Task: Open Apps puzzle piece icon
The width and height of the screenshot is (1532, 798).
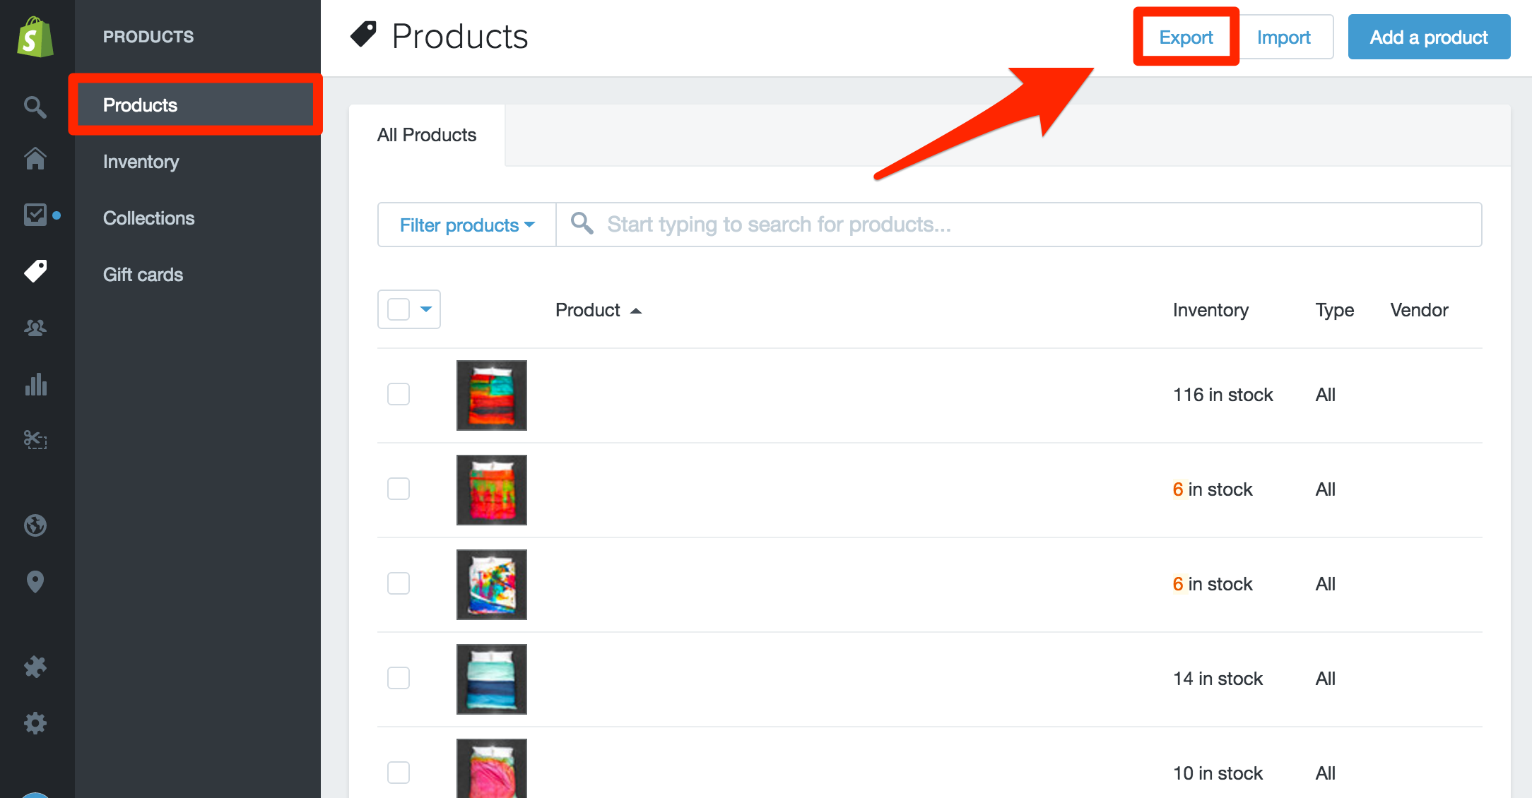Action: pyautogui.click(x=35, y=667)
